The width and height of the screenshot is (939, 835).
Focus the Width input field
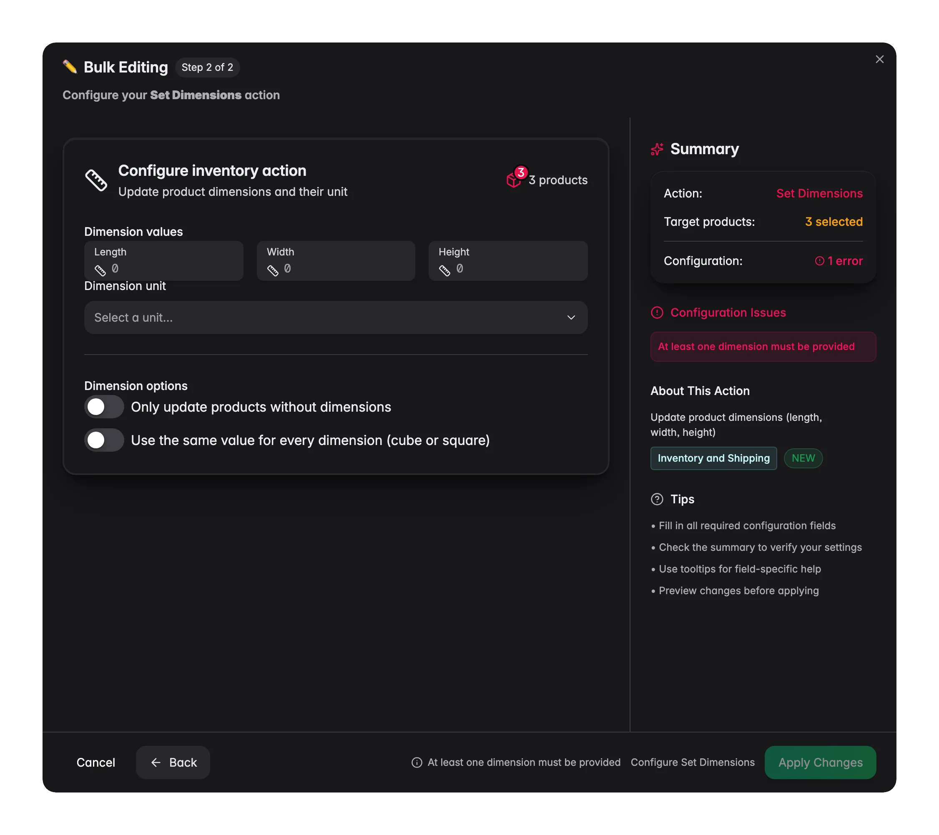pos(336,261)
